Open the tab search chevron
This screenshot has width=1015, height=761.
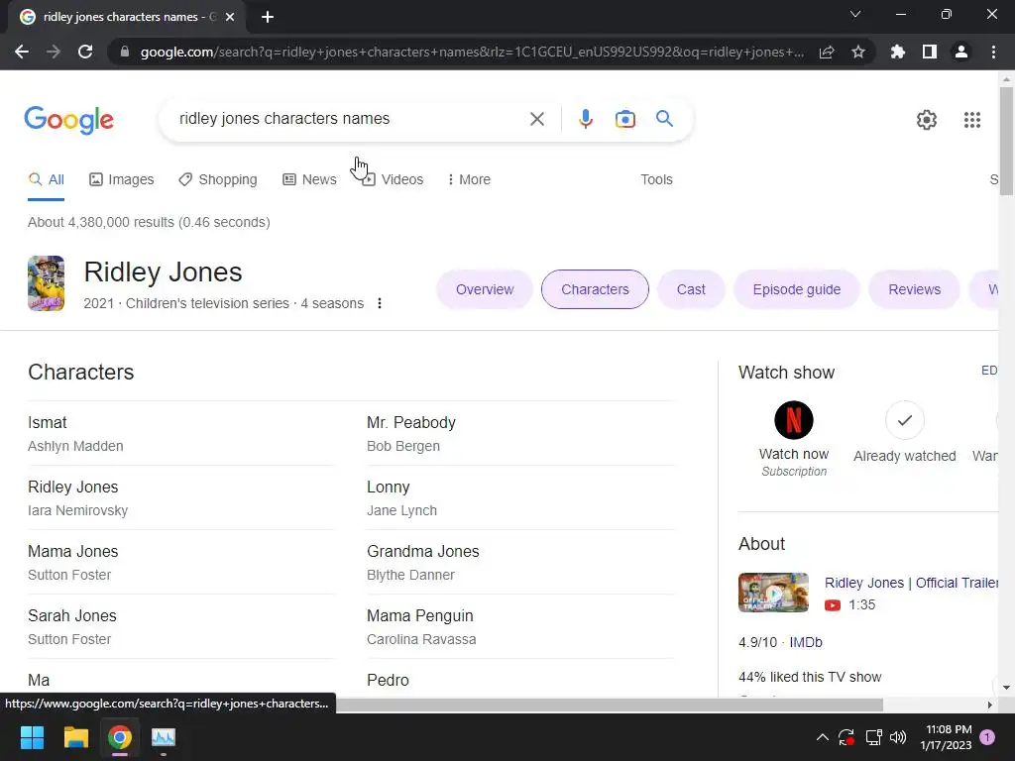tap(855, 14)
